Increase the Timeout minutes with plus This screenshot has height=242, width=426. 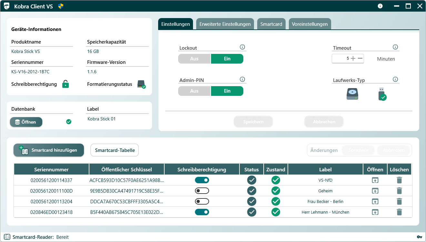353,58
